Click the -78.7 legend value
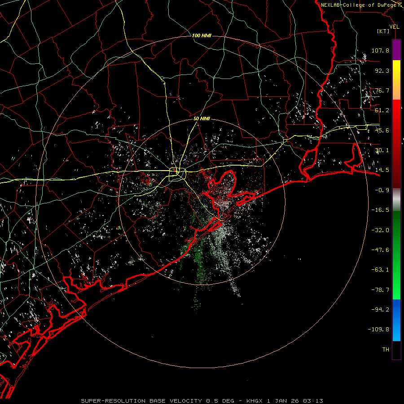Viewport: 404px width, 404px height. coord(380,290)
